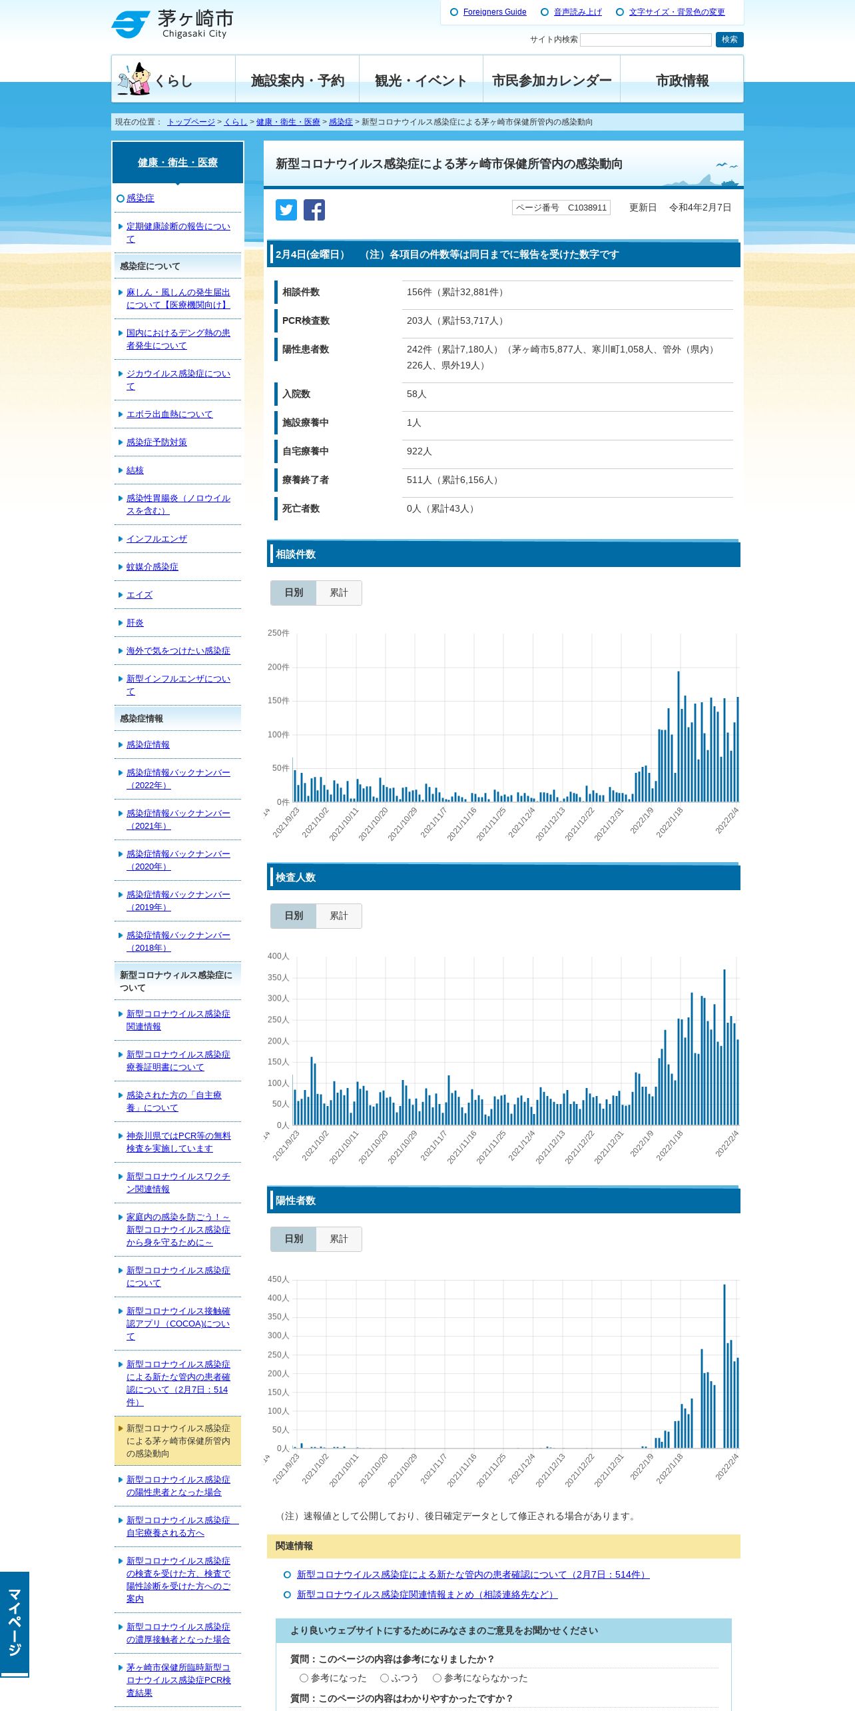Switch 陽性者数 chart to 累計 tab
The height and width of the screenshot is (1711, 855).
[339, 1239]
